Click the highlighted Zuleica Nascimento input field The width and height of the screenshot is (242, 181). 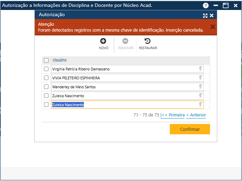(124, 105)
